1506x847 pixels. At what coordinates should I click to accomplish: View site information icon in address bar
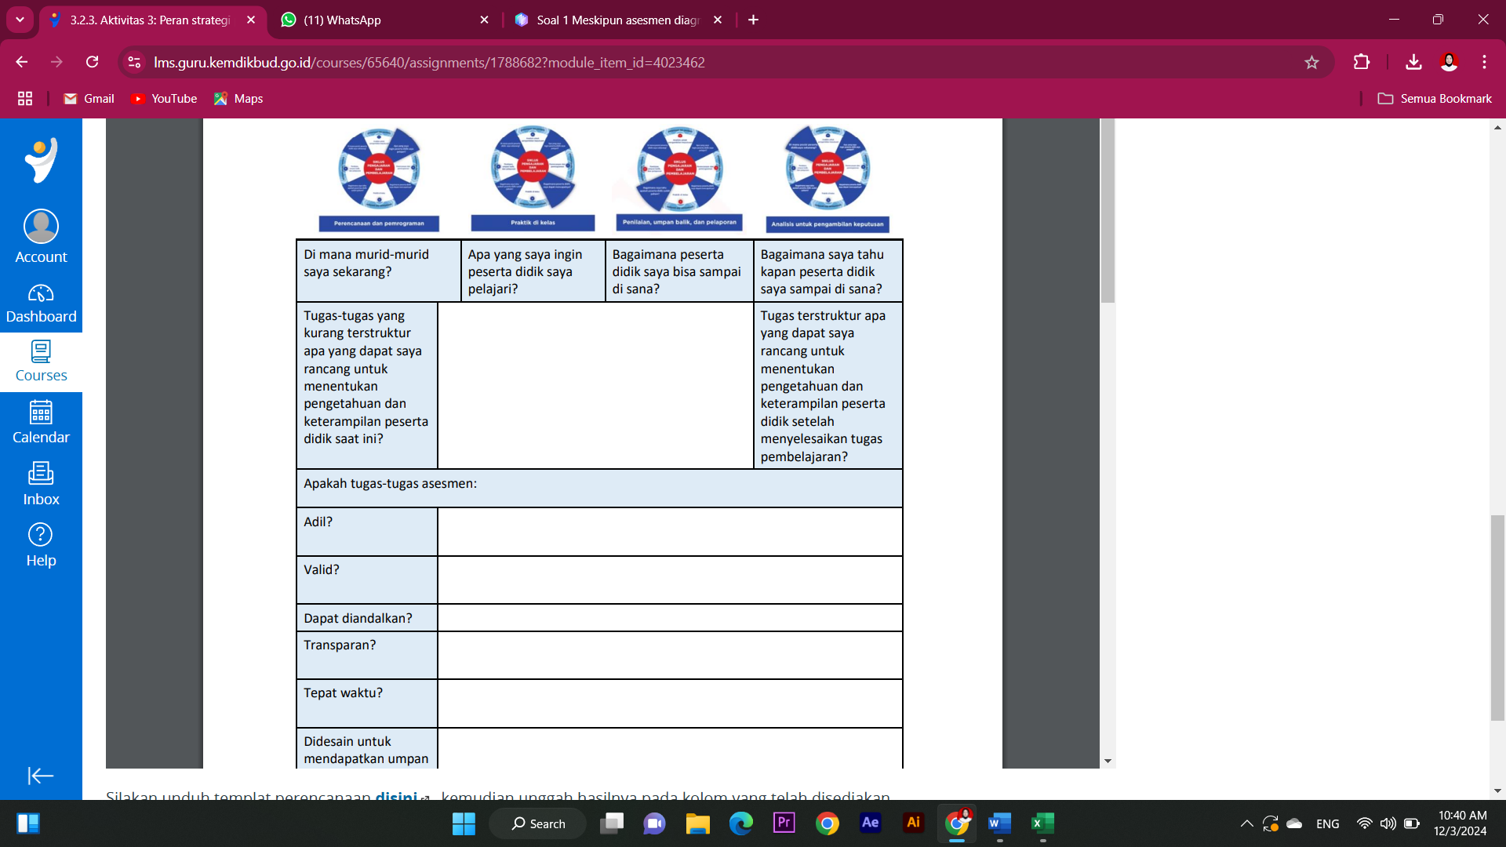pos(134,62)
